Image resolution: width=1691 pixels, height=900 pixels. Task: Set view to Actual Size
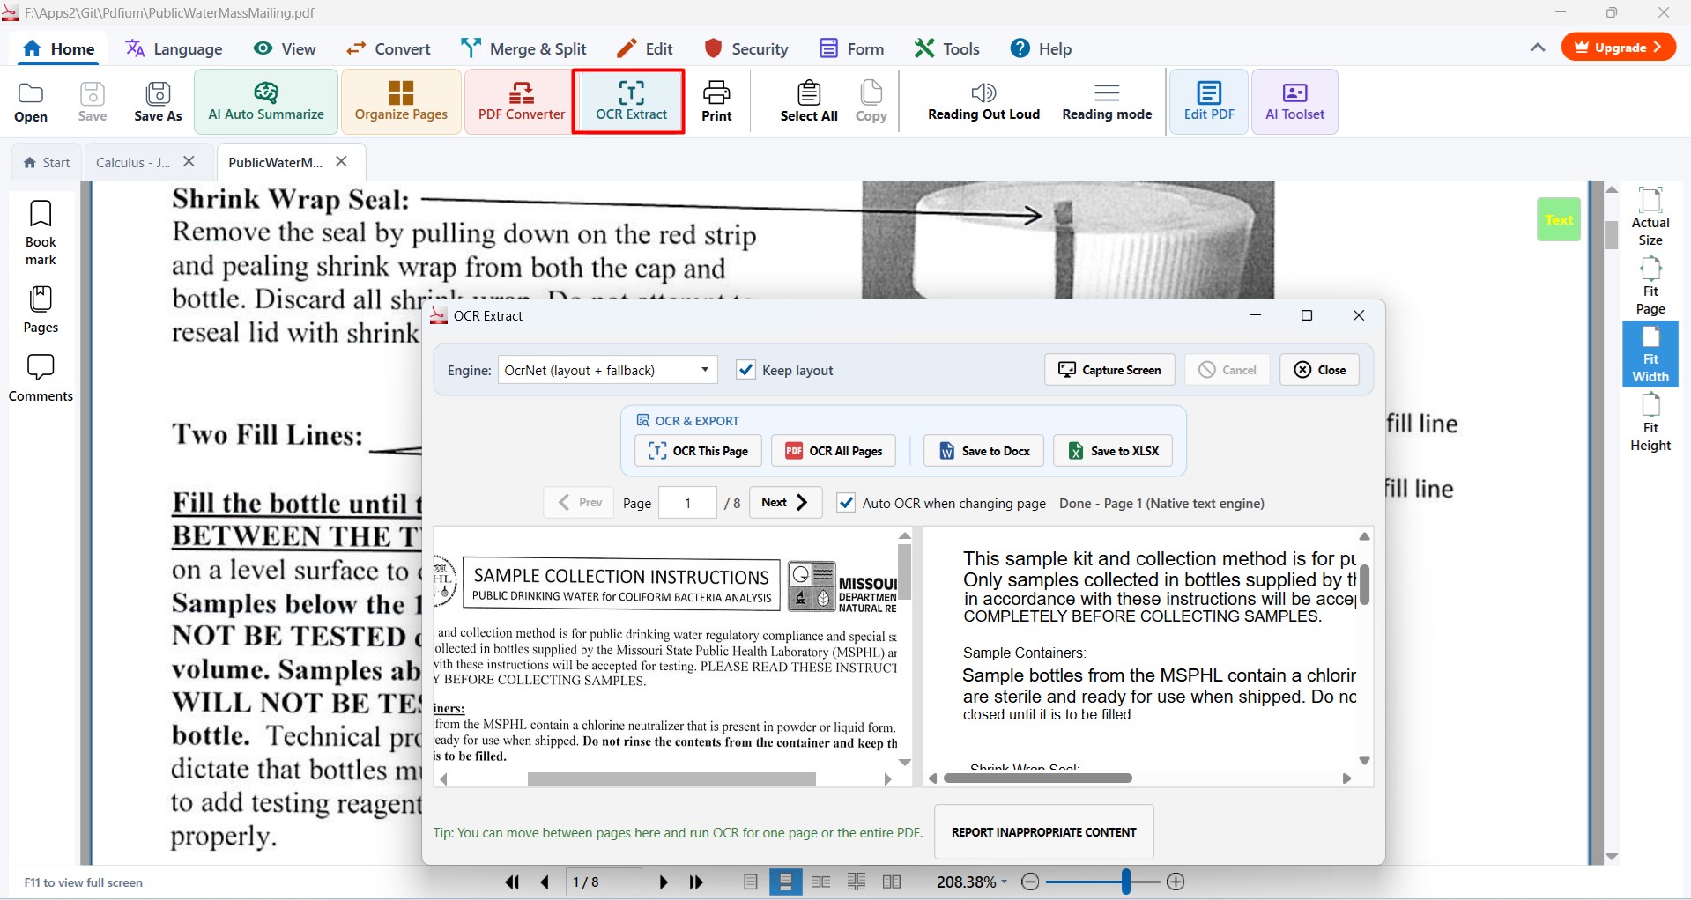point(1650,217)
